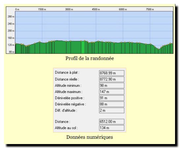
Task: Click the 7500 m label on distance axis
Action: click(x=150, y=9)
